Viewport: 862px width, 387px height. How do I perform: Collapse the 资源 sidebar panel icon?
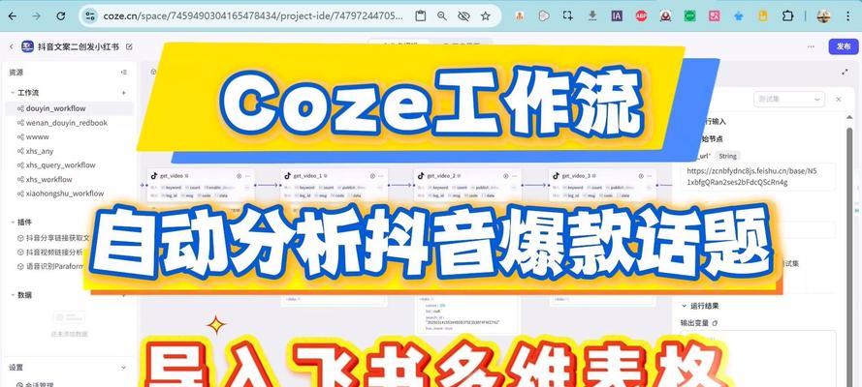click(124, 72)
